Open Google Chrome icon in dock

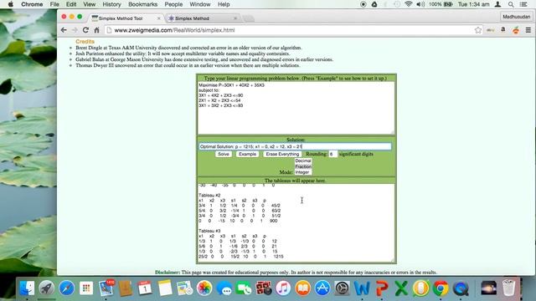441,288
